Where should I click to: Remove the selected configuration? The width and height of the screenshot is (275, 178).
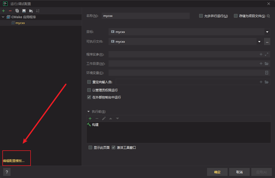pyautogui.click(x=10, y=11)
